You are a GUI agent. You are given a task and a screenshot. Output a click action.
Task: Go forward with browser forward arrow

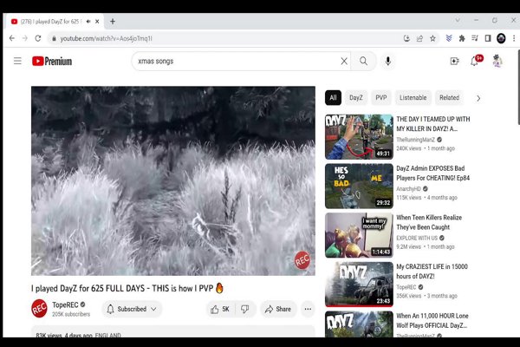point(25,38)
